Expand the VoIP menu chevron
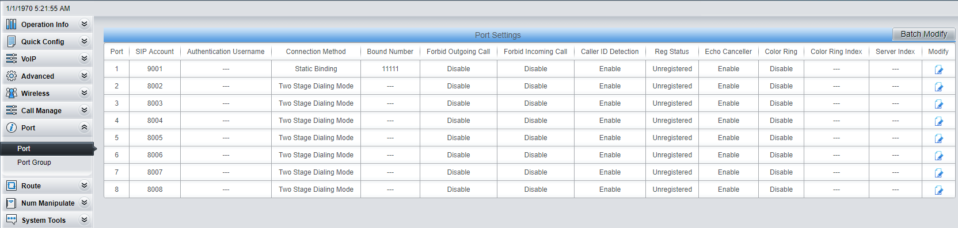 (84, 59)
